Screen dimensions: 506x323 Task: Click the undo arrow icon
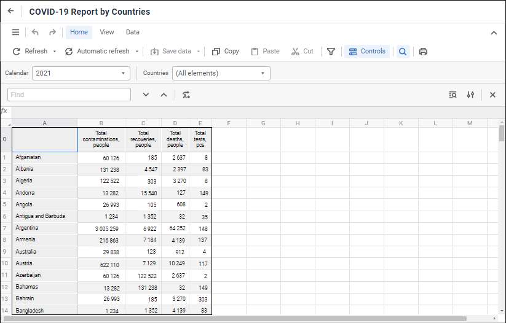[x=35, y=33]
